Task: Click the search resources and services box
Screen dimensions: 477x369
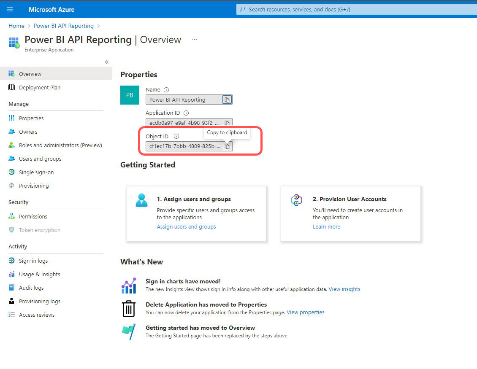Action: point(355,9)
